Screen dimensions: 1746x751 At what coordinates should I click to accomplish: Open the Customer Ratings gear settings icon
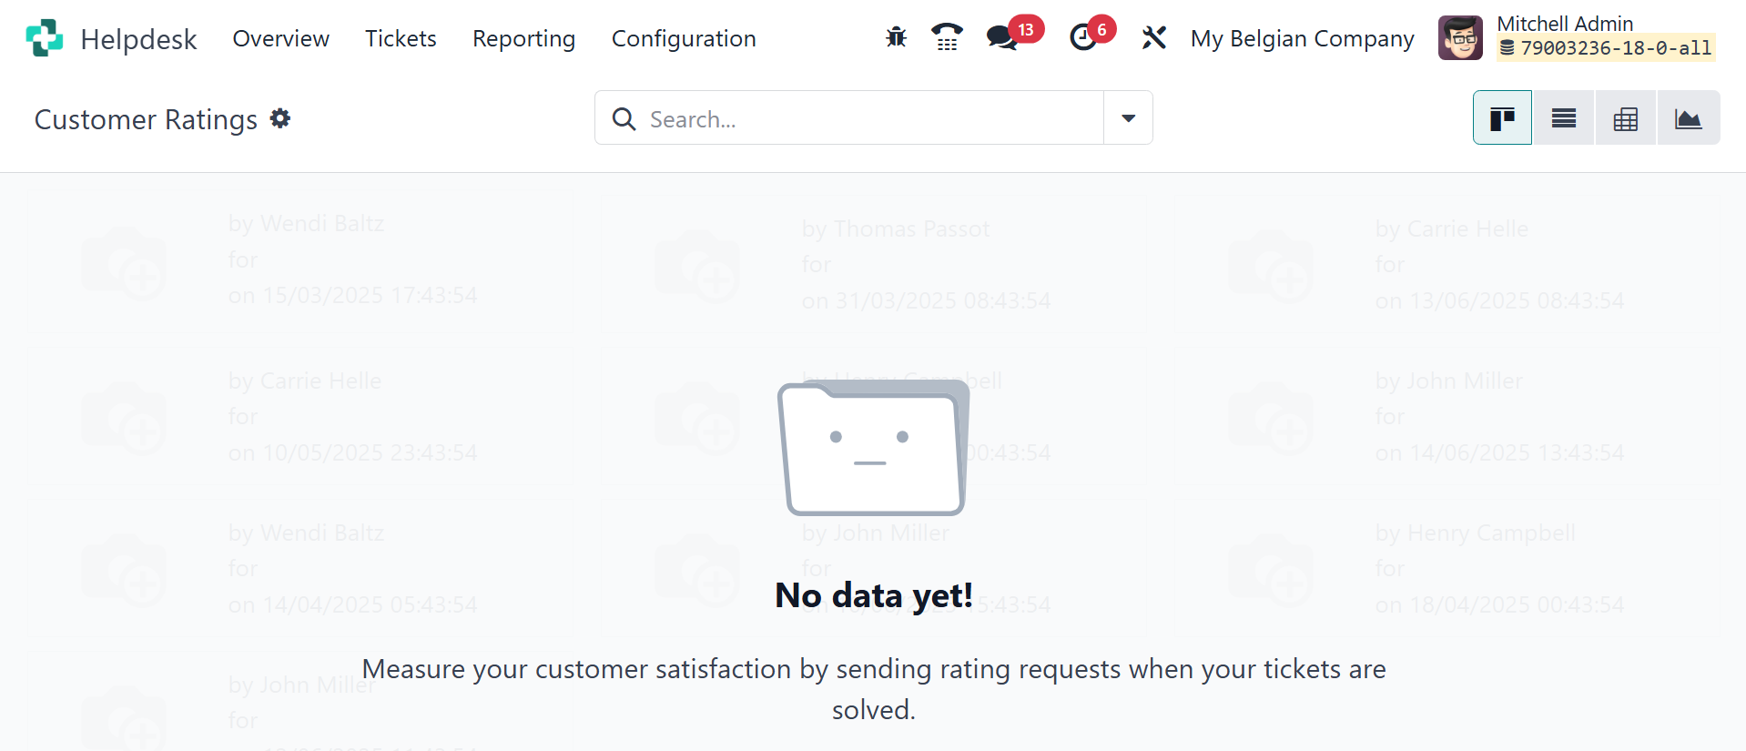(280, 118)
